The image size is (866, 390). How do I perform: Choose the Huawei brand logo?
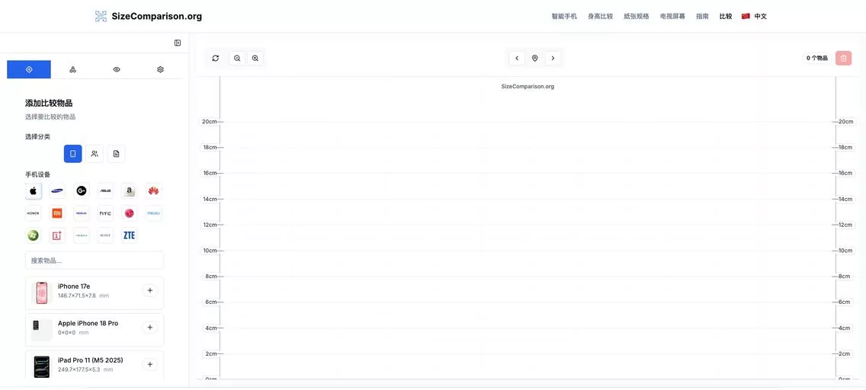pos(153,191)
